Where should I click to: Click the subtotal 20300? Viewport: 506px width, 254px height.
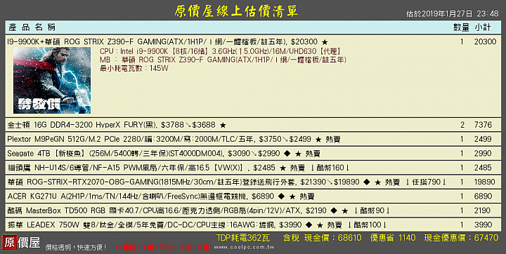pos(485,42)
